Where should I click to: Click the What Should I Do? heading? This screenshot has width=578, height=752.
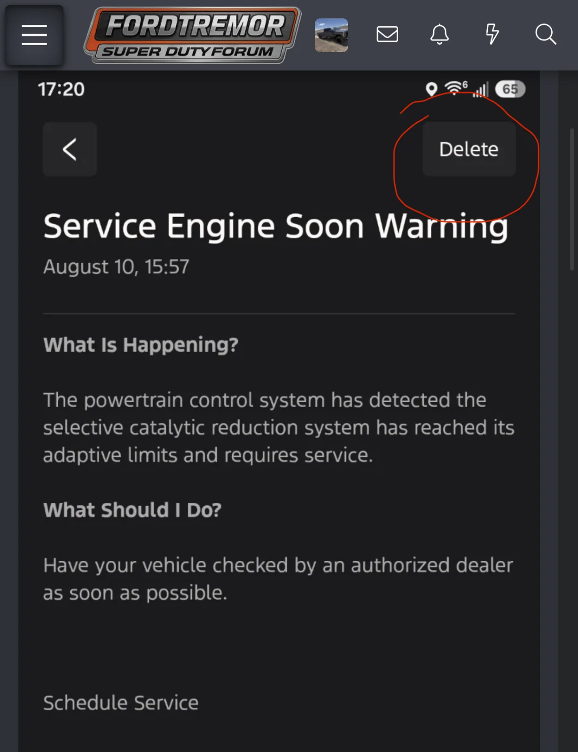point(133,510)
